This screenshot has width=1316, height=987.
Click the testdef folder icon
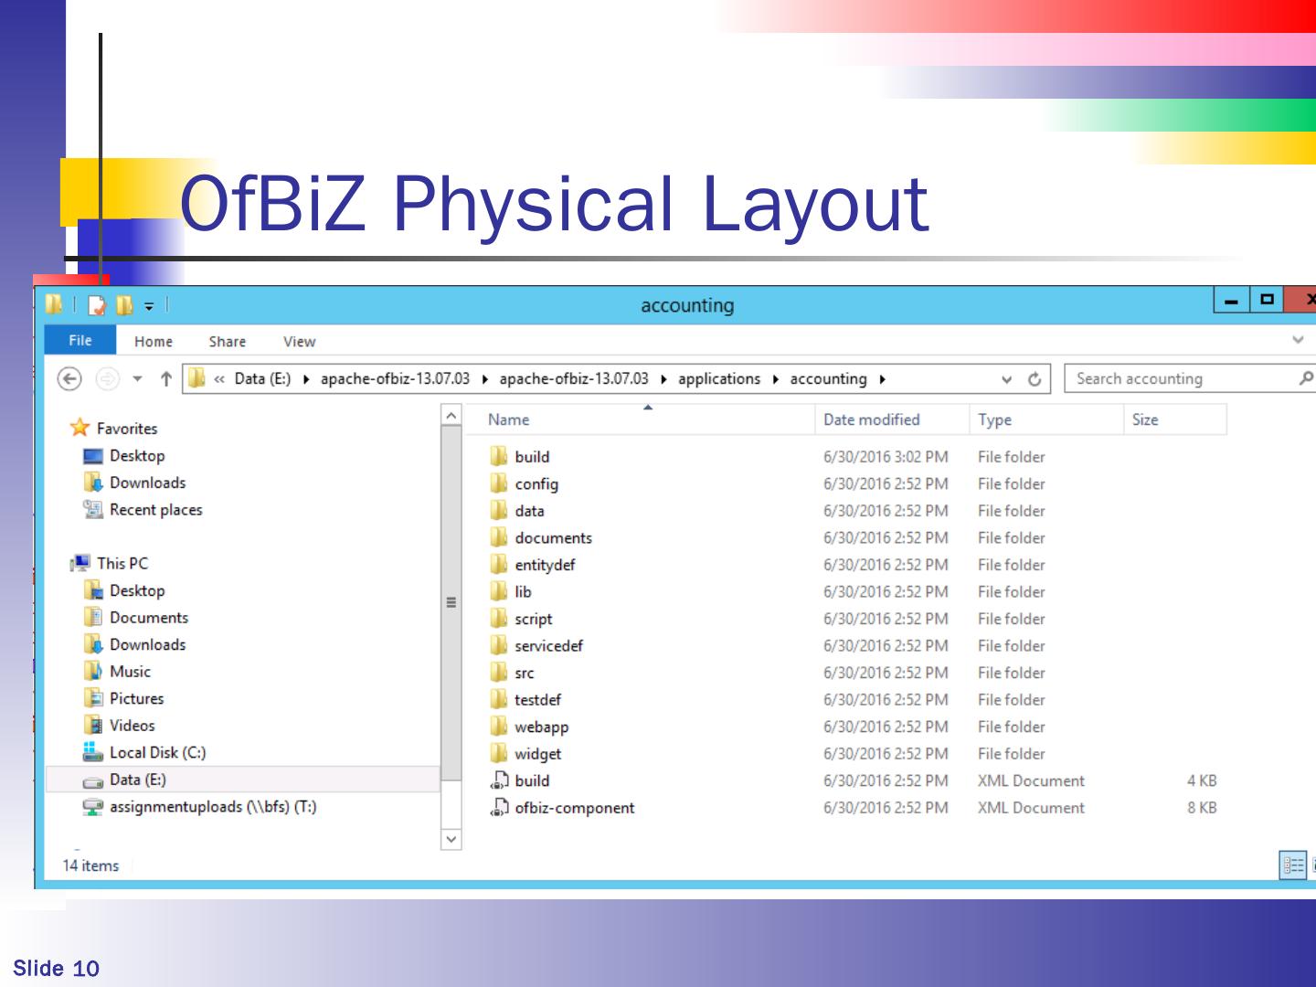(499, 699)
